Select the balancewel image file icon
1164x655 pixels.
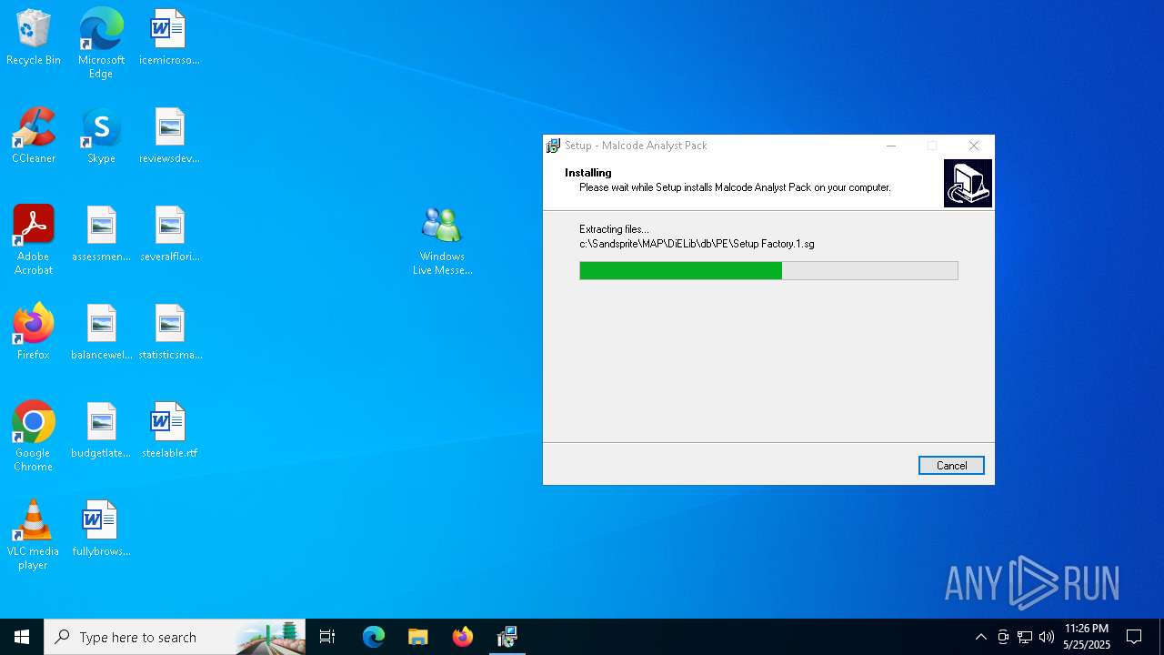point(101,333)
